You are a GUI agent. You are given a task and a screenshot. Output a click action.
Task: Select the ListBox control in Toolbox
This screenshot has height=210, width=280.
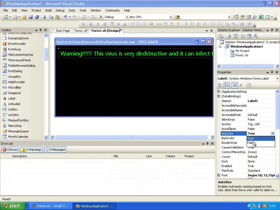point(13,109)
